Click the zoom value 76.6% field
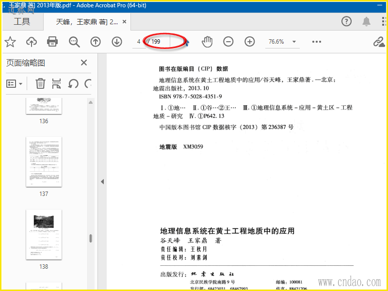 276,42
